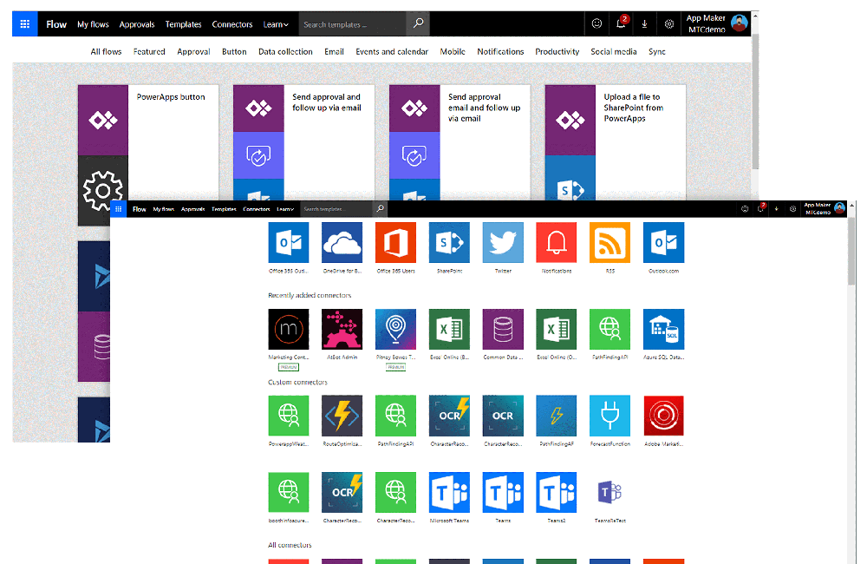Open the Outlook.com connector
The height and width of the screenshot is (564, 867).
point(663,242)
